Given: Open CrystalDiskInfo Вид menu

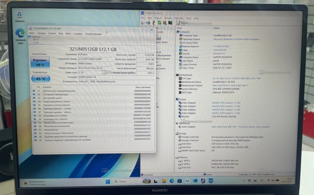Looking at the screenshot, I should coord(61,33).
